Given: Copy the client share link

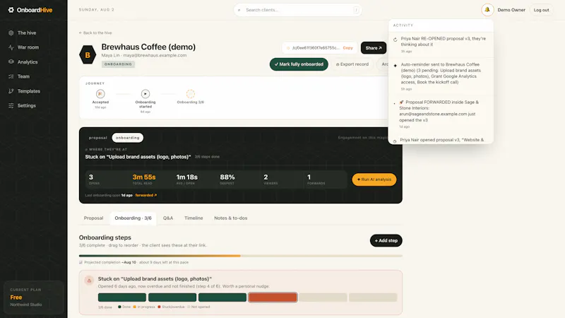Looking at the screenshot, I should tap(347, 48).
